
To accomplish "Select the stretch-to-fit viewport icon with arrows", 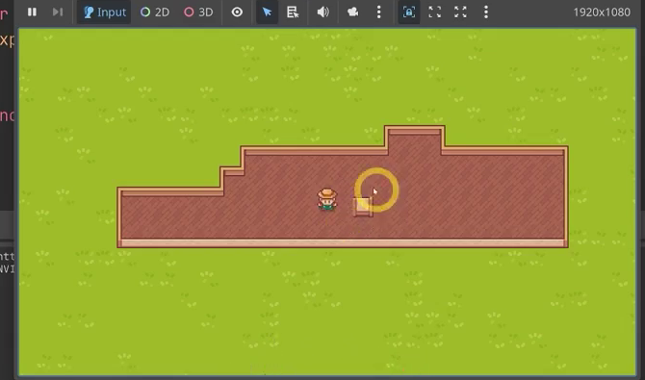I will 460,12.
